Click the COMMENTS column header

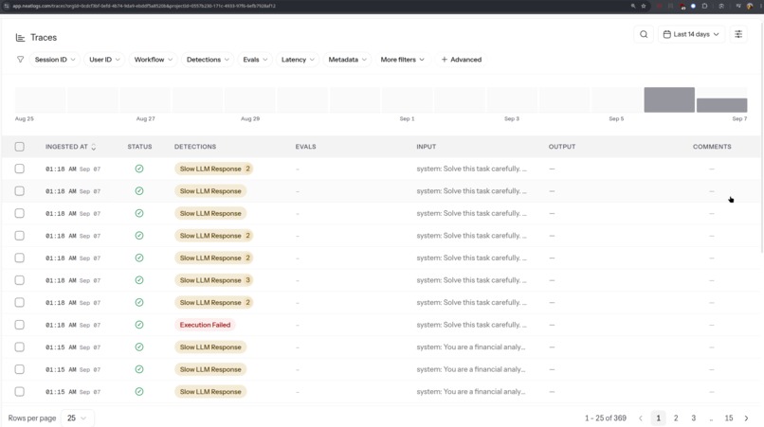[712, 147]
